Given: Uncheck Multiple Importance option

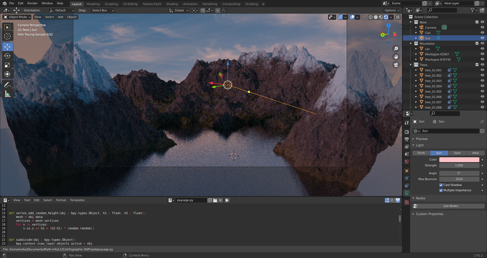Looking at the screenshot, I should pyautogui.click(x=441, y=190).
